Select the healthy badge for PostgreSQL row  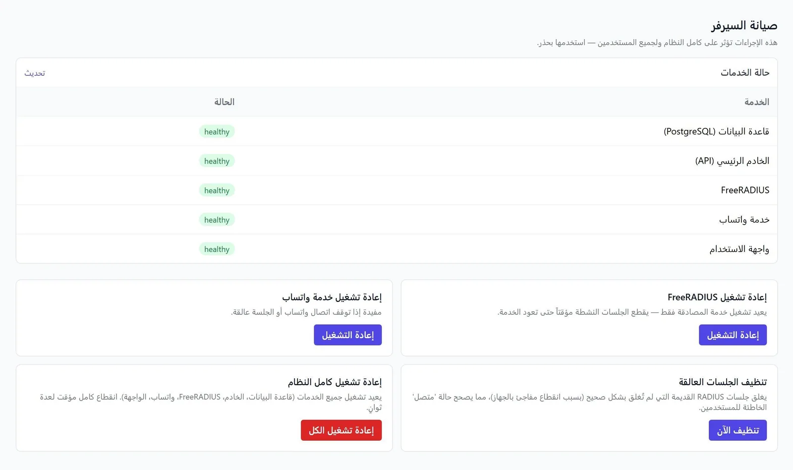(x=217, y=132)
